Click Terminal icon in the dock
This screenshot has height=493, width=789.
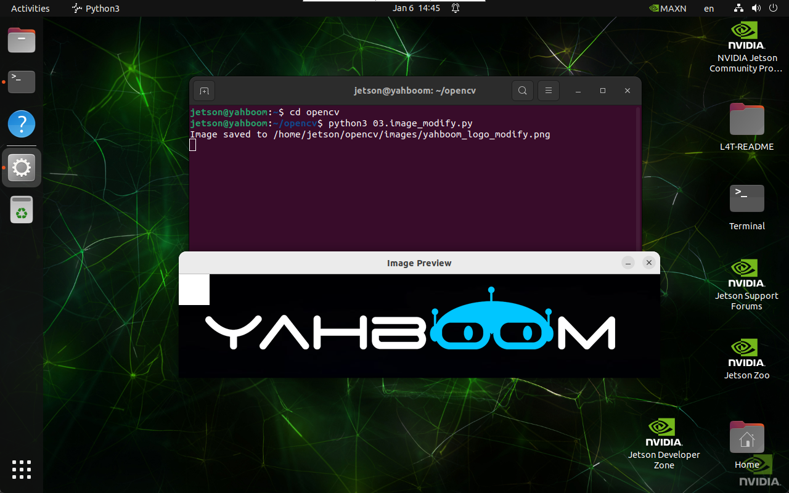point(22,81)
